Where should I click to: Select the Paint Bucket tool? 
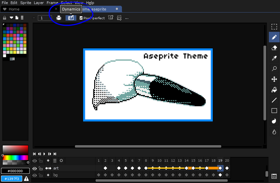(274, 90)
